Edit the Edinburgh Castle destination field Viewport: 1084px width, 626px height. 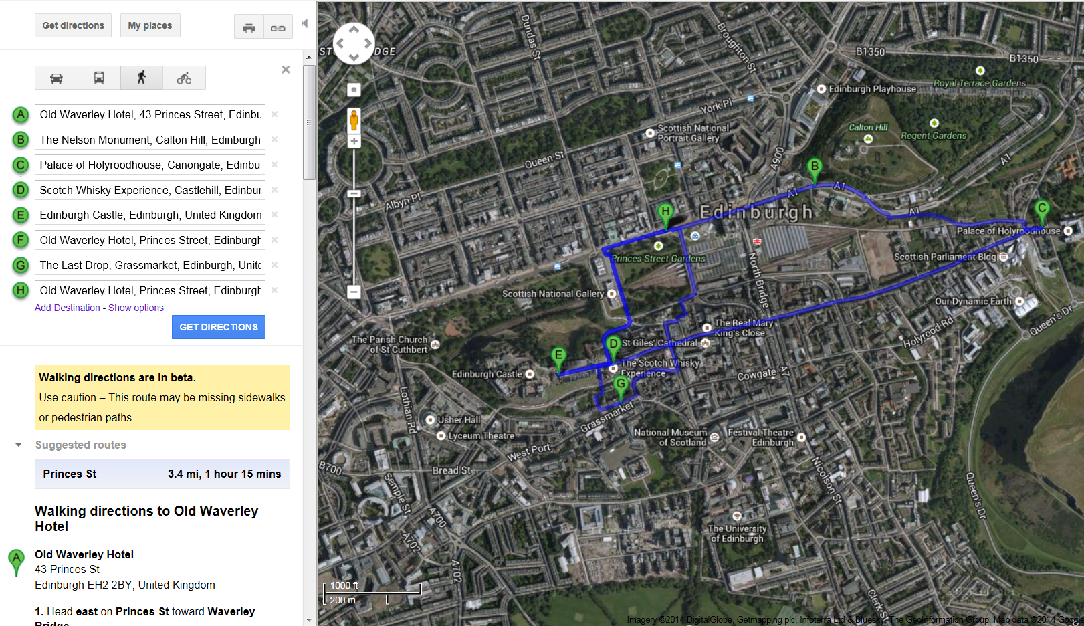[150, 215]
